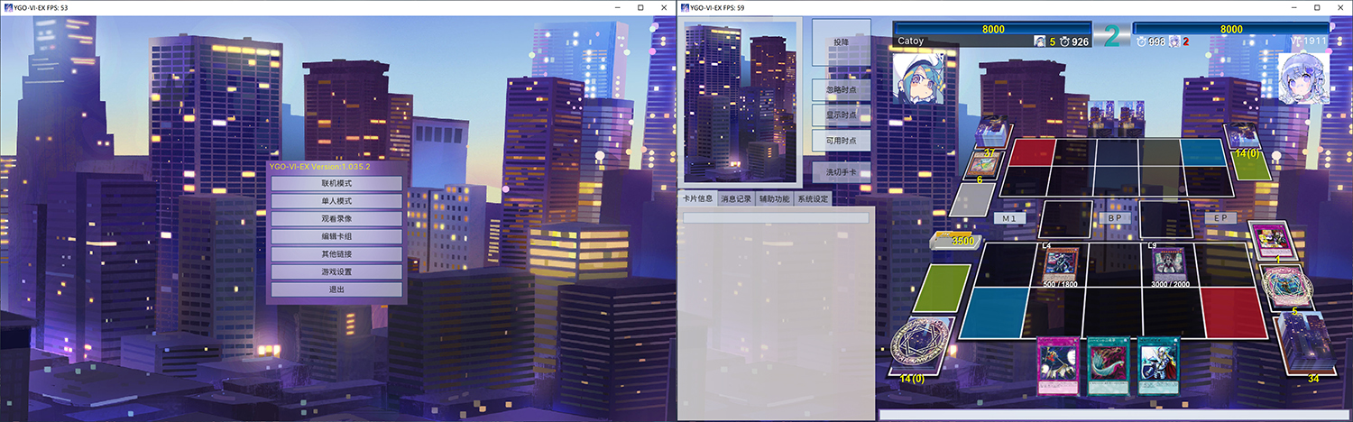The width and height of the screenshot is (1353, 422).
Task: Click opponent's 8000 life points bar
Action: (1231, 29)
